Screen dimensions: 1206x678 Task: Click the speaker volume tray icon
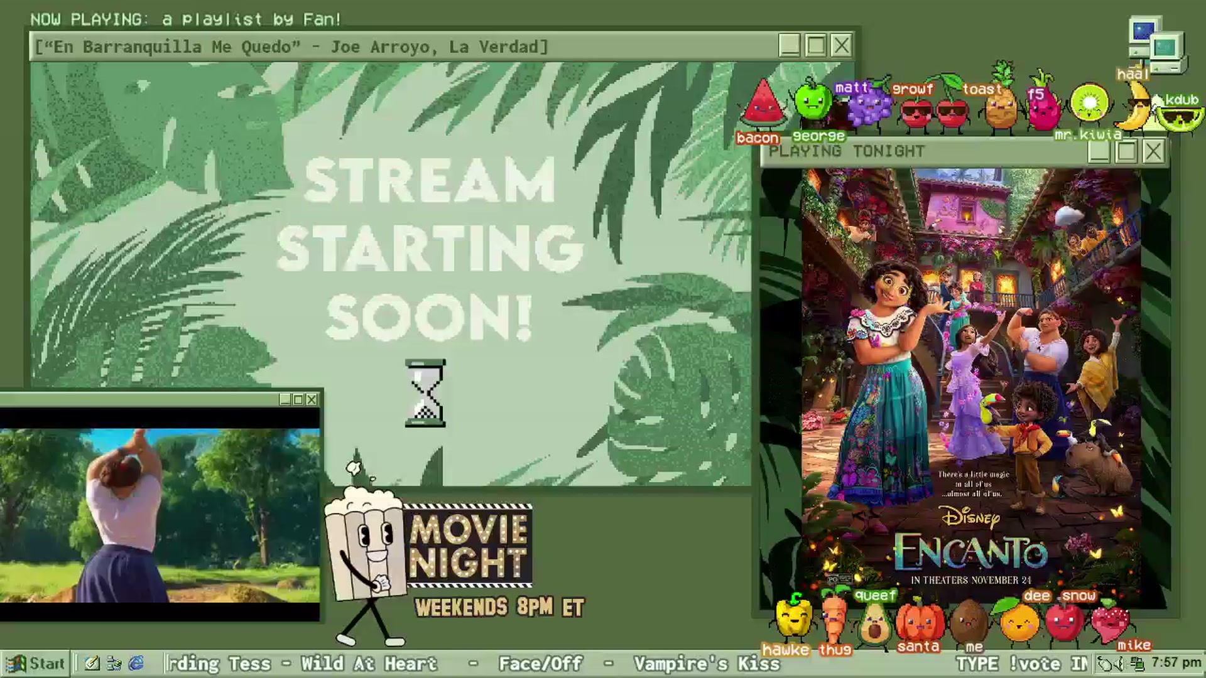click(1121, 664)
